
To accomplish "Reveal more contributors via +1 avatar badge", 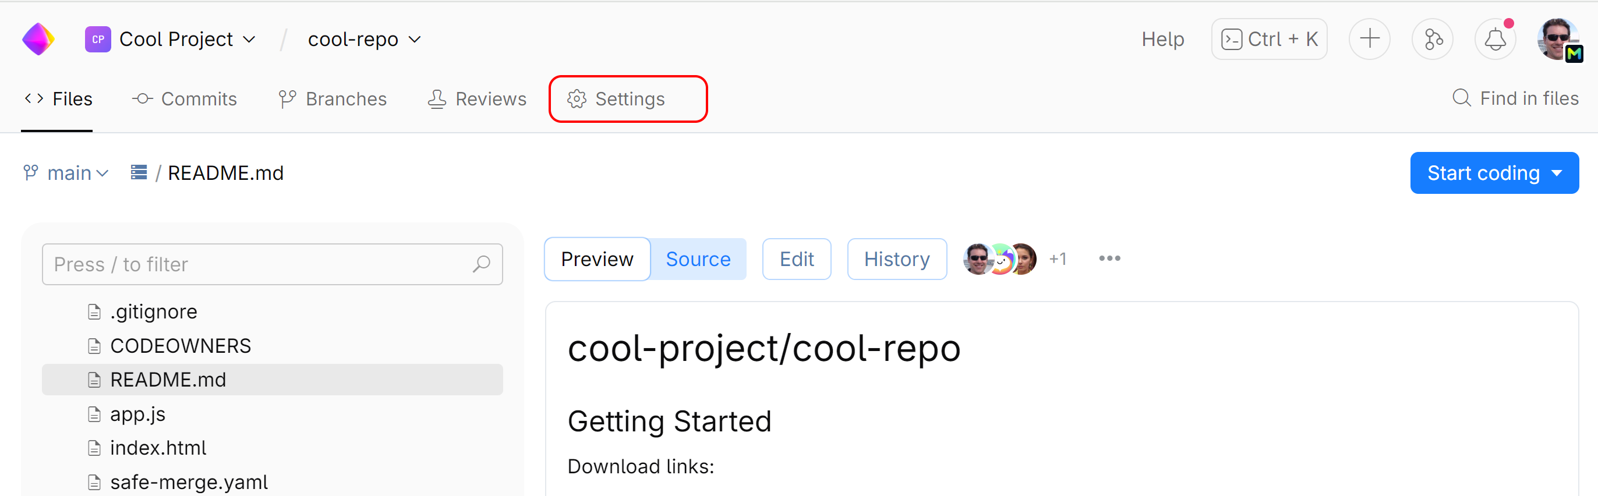I will pyautogui.click(x=1058, y=258).
